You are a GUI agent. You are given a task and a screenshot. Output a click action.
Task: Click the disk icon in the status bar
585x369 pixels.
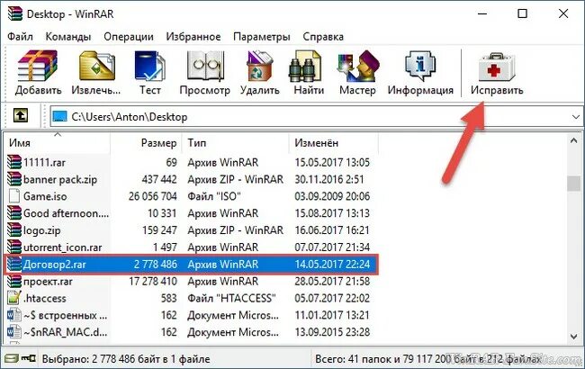click(x=11, y=359)
